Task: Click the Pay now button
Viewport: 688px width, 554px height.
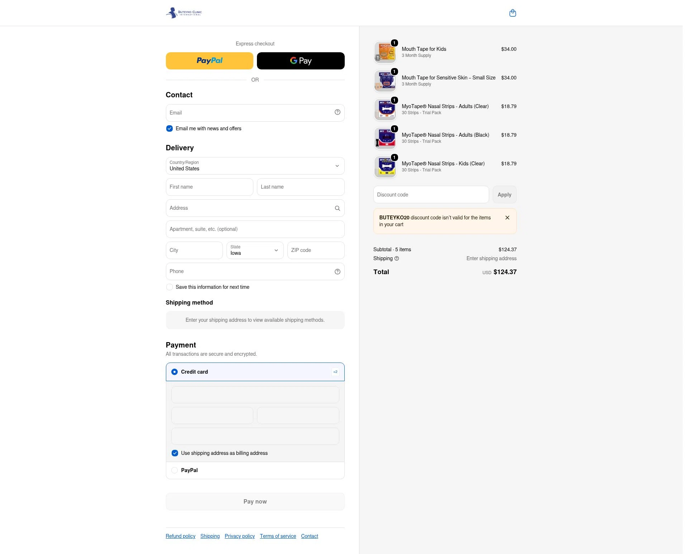Action: (x=255, y=502)
